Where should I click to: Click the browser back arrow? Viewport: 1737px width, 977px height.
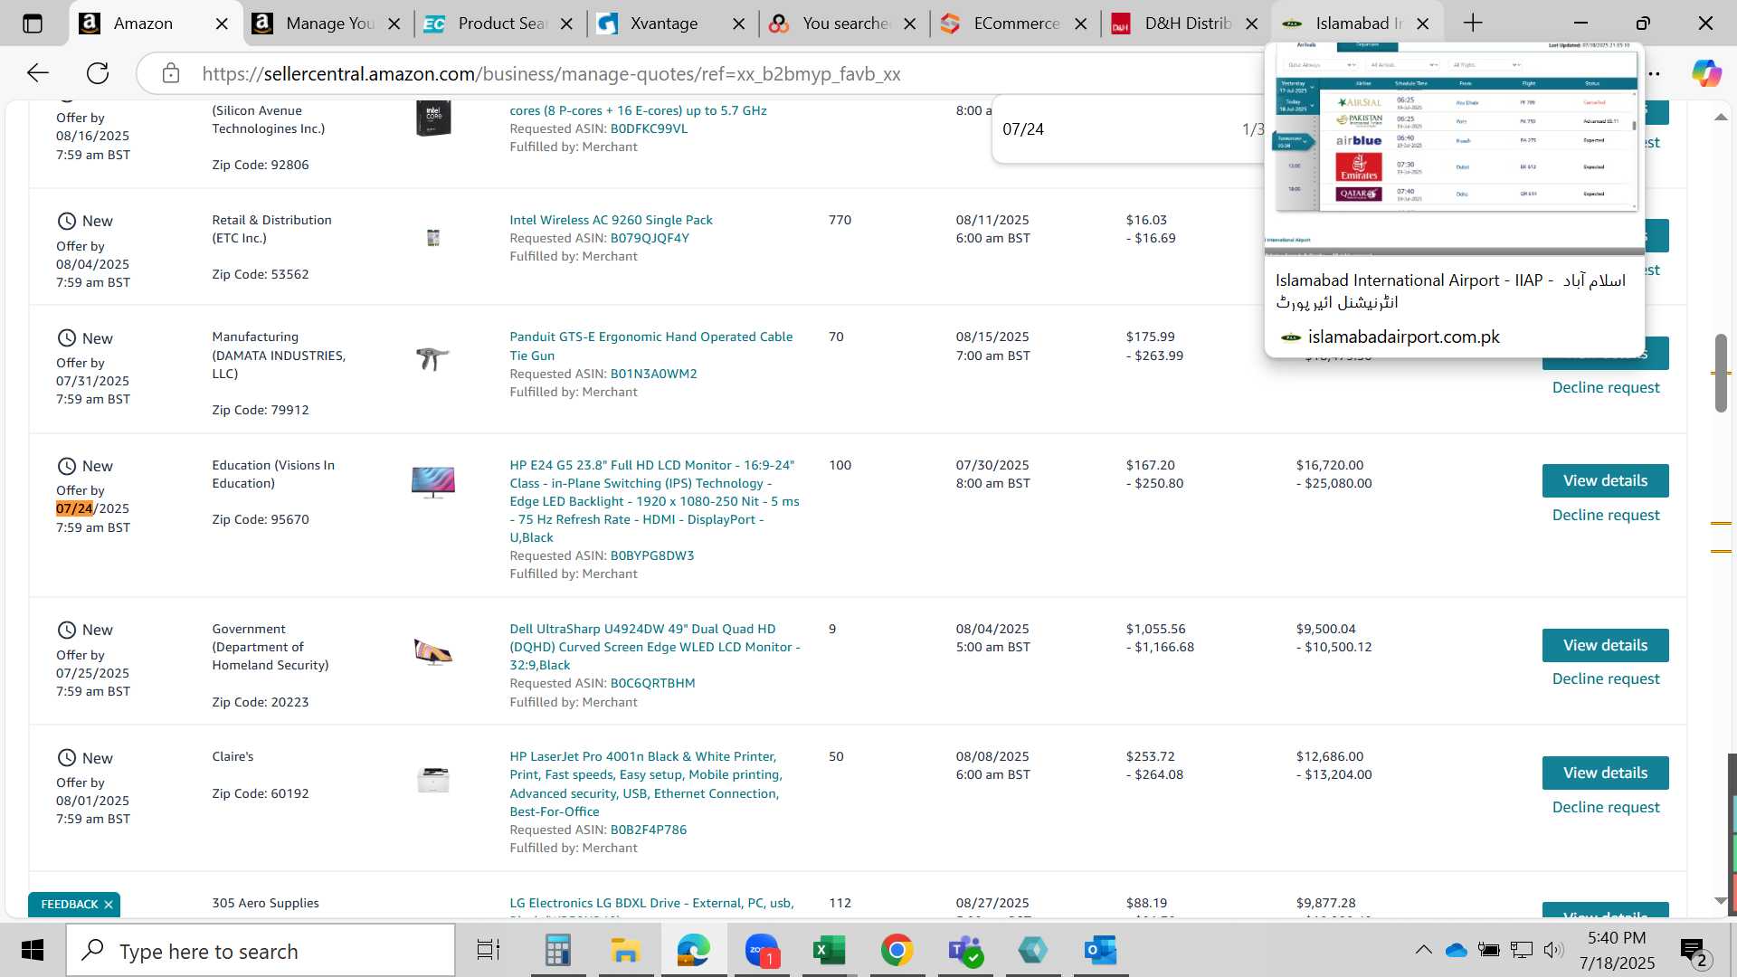tap(37, 73)
